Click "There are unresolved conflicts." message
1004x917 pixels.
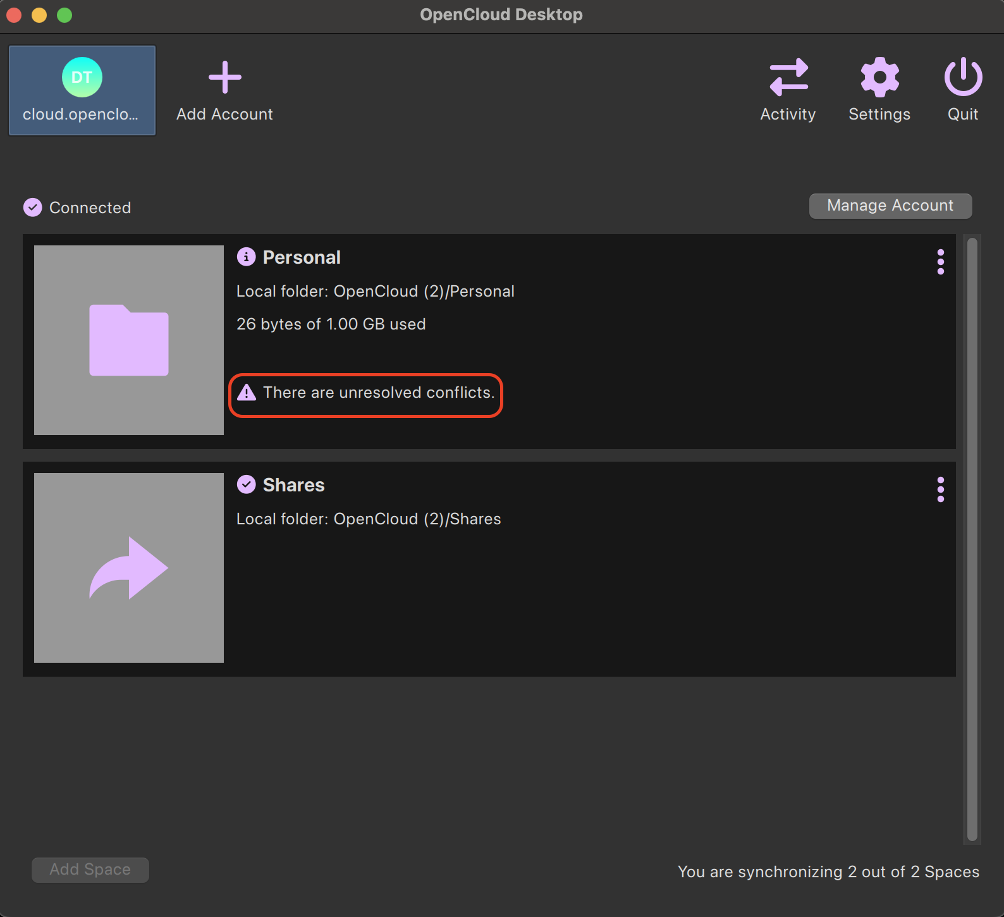point(379,393)
